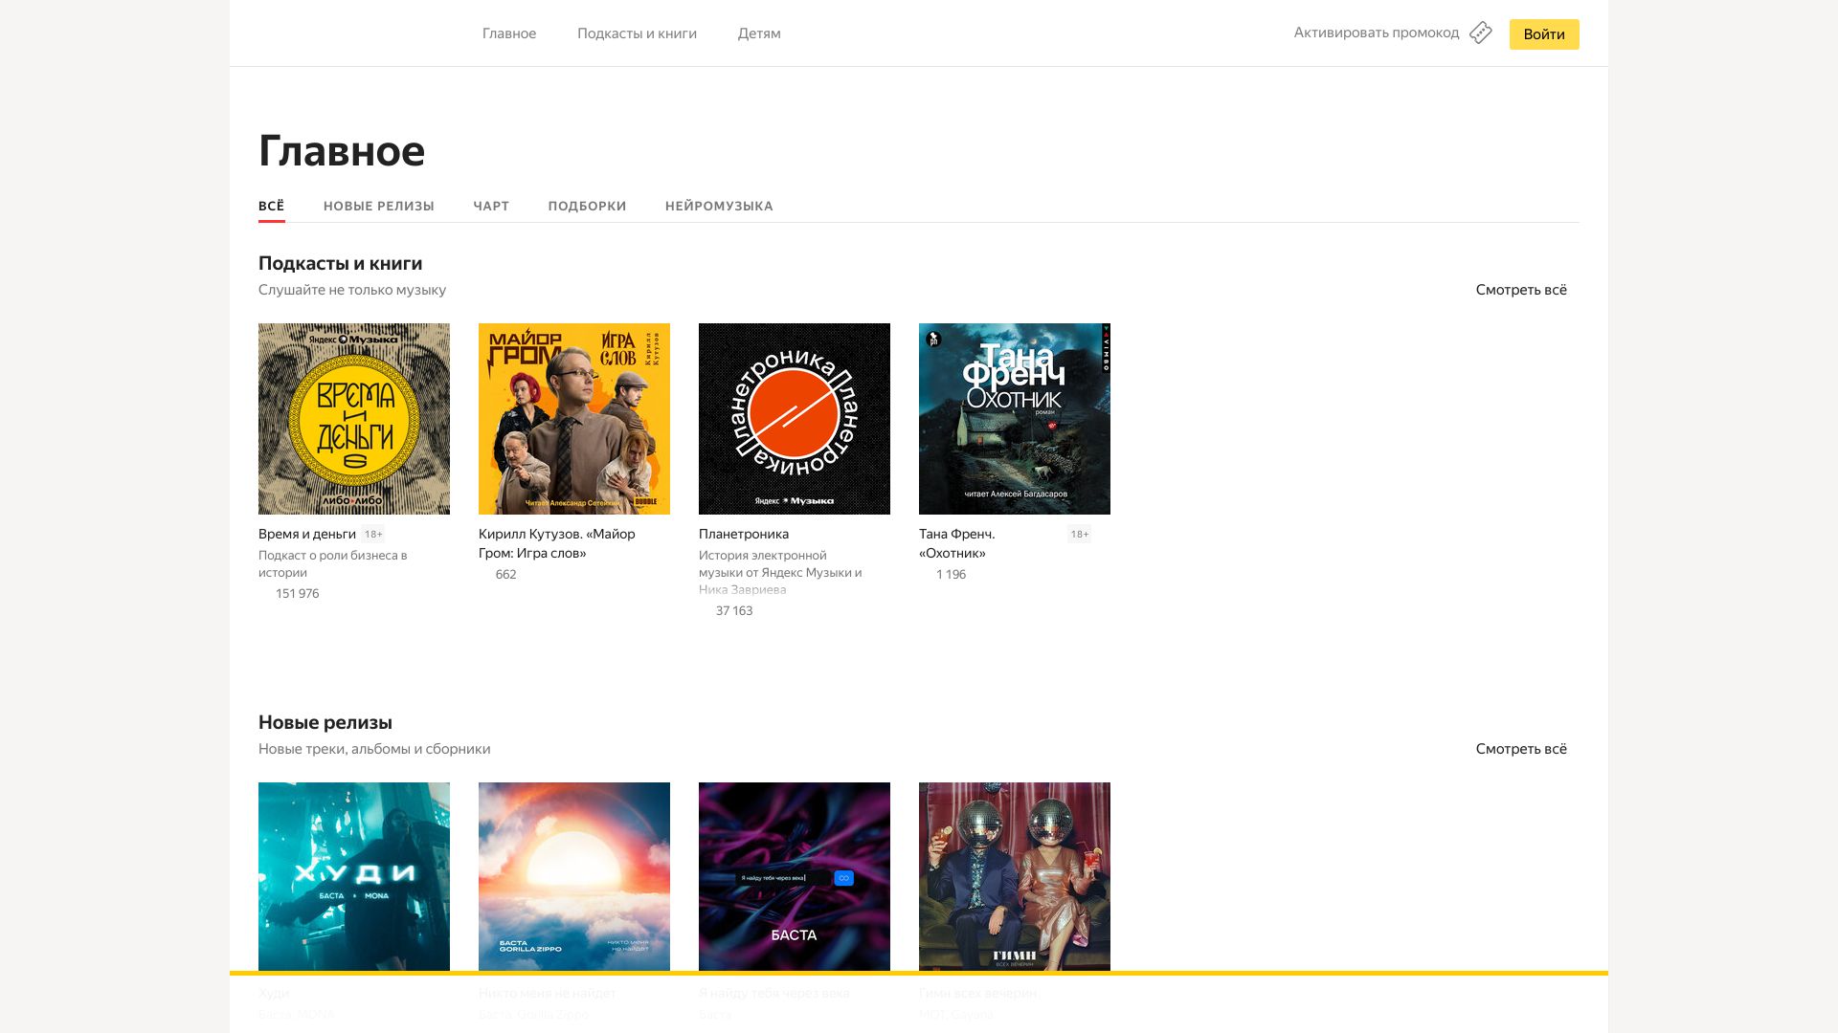The width and height of the screenshot is (1838, 1033).
Task: Click the 662 likes count under Майор Гром
Action: [x=505, y=574]
